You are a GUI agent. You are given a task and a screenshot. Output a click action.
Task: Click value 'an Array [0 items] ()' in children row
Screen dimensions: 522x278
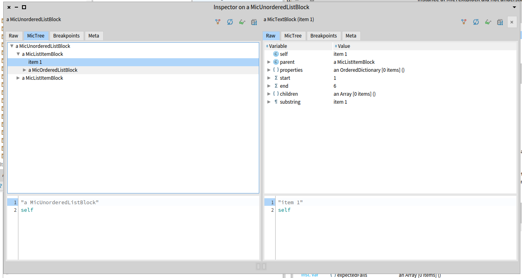[x=354, y=94]
